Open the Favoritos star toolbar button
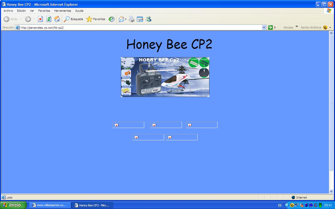Screen dimensions: 335x209 click(x=96, y=19)
